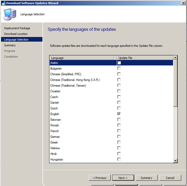Cancel the wizard
This screenshot has height=186, width=187.
170,178
